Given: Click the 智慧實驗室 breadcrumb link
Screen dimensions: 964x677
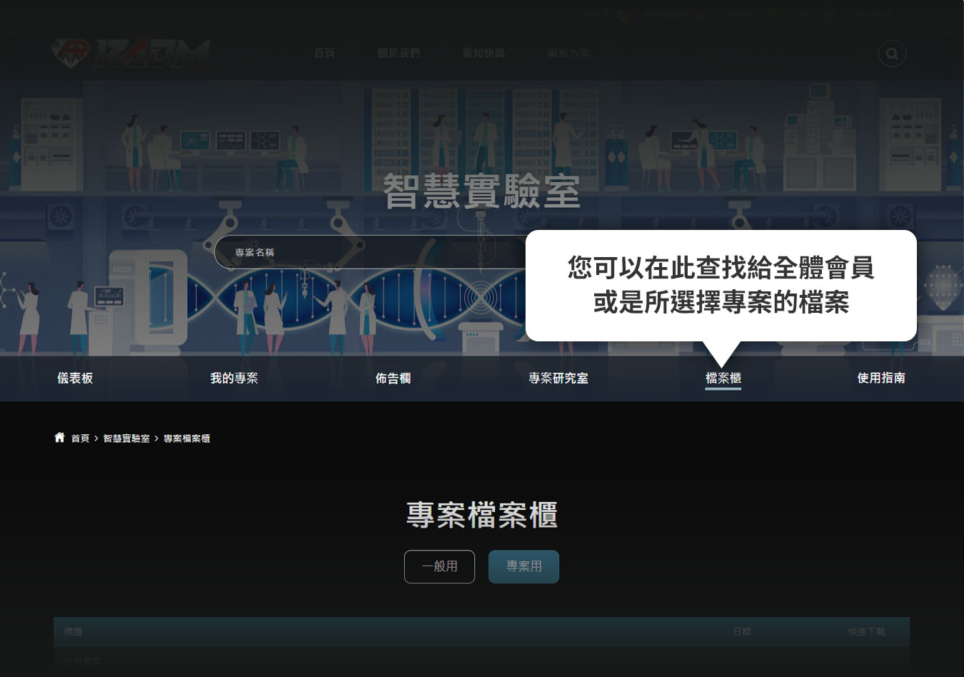Looking at the screenshot, I should pos(126,438).
